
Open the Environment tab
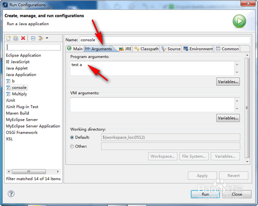[198, 49]
